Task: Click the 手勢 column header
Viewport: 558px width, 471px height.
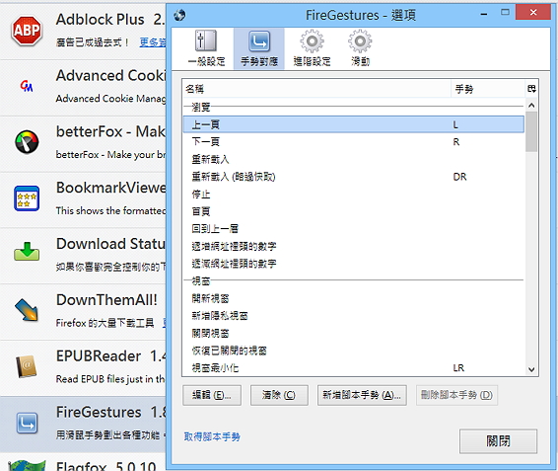Action: pos(488,89)
